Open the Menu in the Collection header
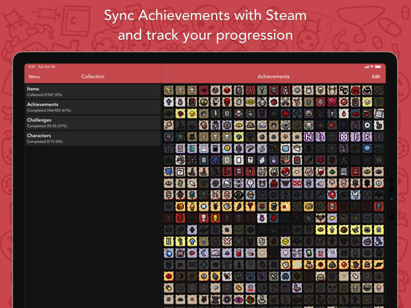411x308 pixels. point(34,76)
